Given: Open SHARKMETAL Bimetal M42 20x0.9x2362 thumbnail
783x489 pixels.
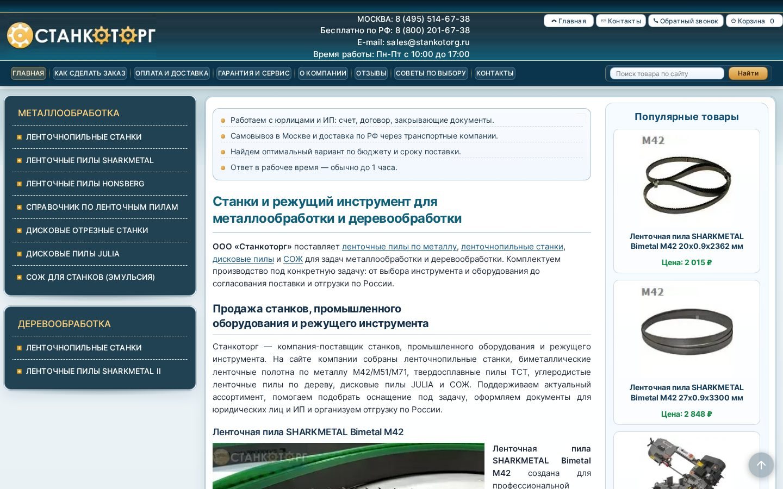Looking at the screenshot, I should coord(687,180).
